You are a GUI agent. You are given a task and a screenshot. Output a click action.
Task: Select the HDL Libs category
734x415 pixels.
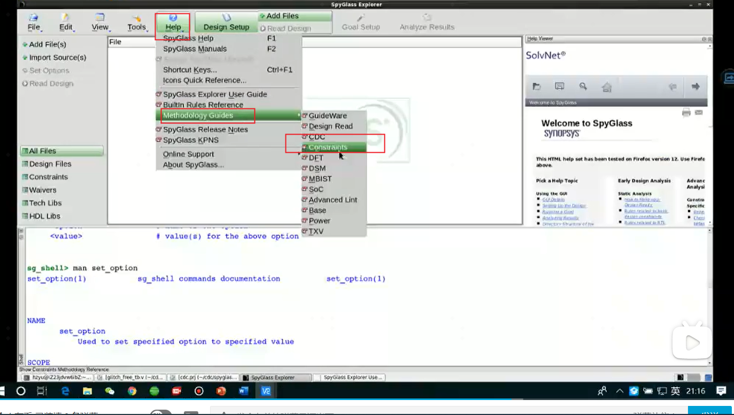click(41, 216)
